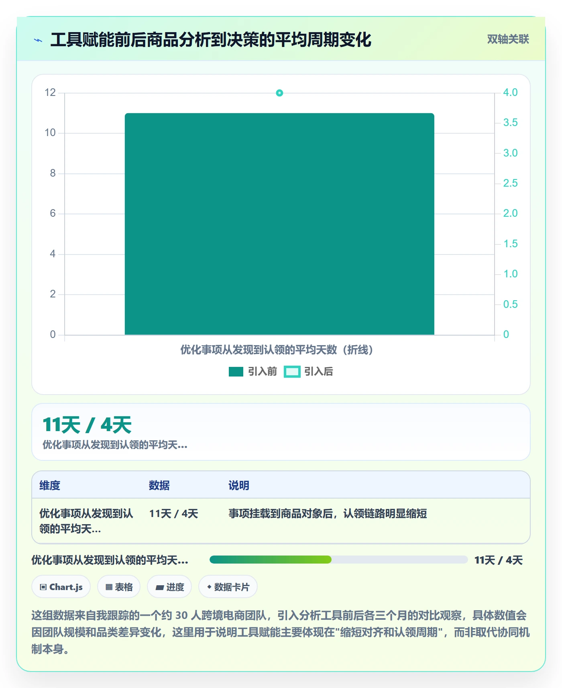Image resolution: width=562 pixels, height=688 pixels.
Task: Click the table cell 事项挂载到商品对象后
Action: (x=328, y=513)
